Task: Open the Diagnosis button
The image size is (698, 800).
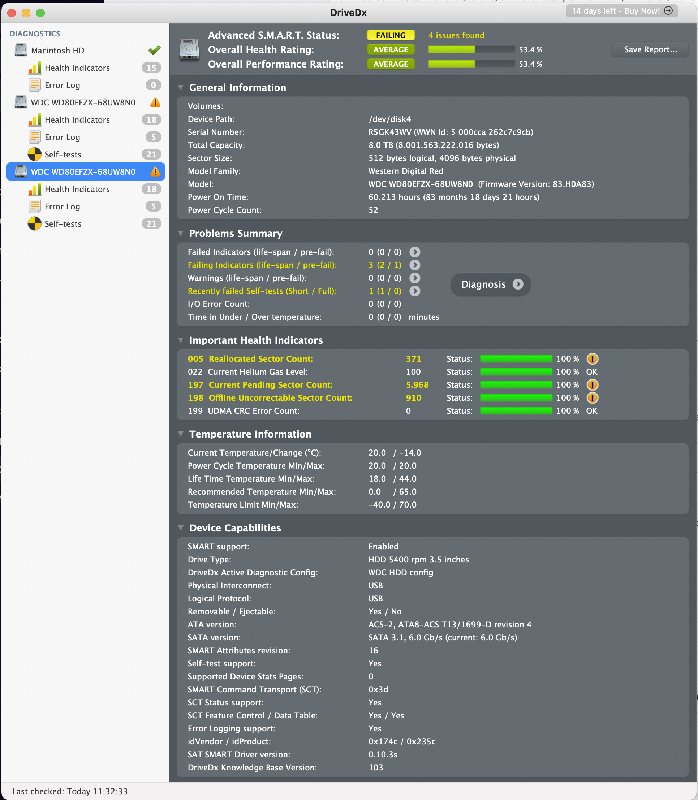Action: tap(490, 284)
